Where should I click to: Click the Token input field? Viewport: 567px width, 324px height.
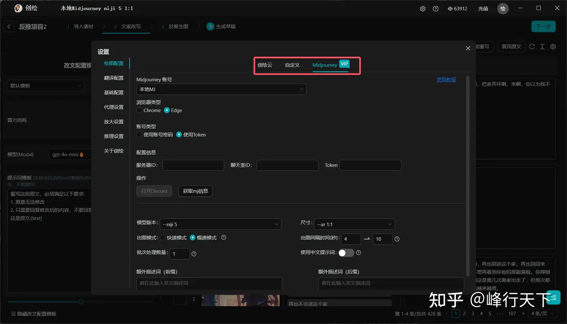point(371,165)
